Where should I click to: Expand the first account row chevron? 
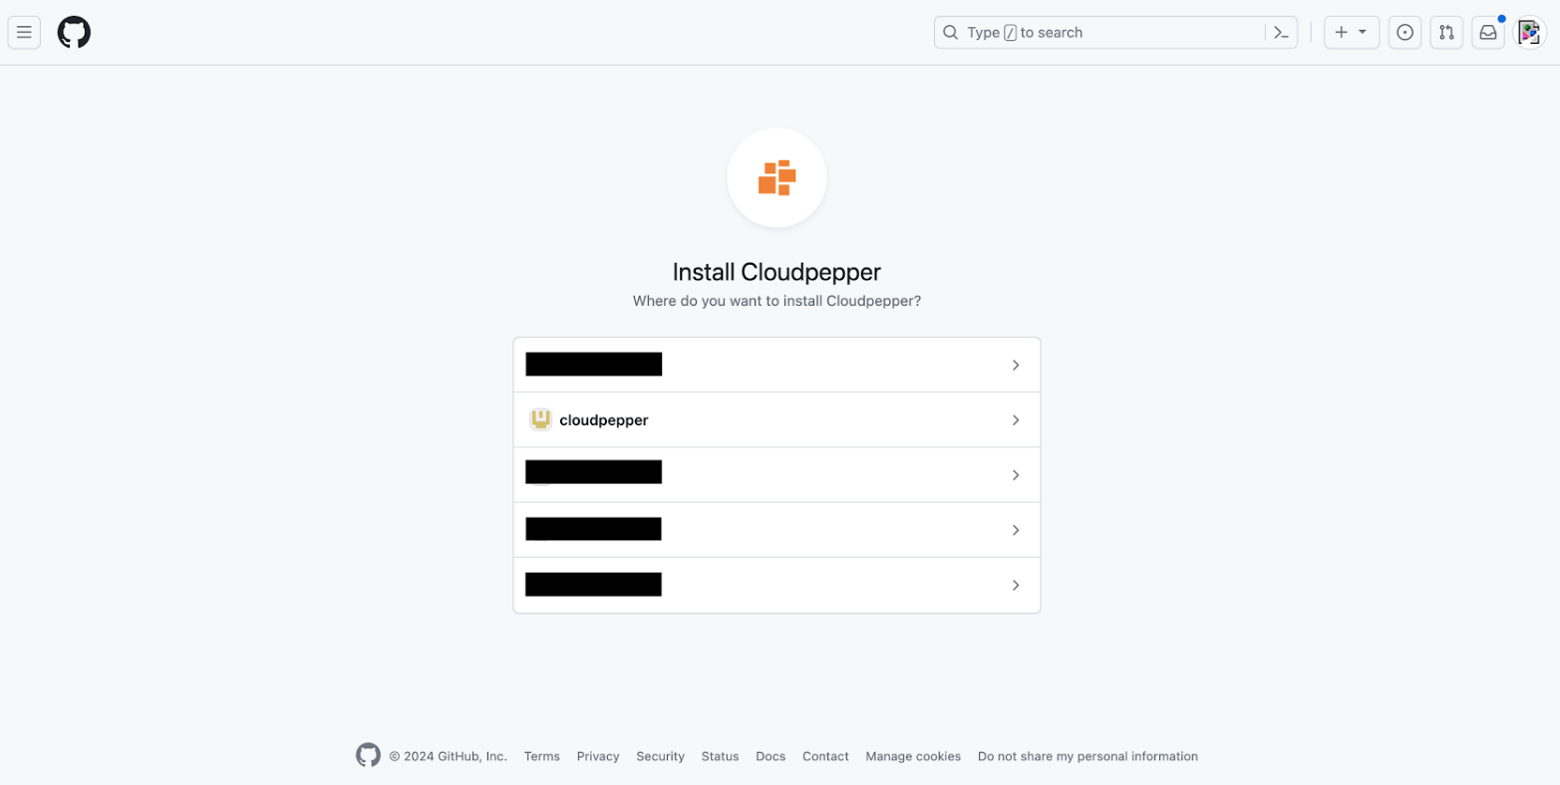click(1016, 365)
